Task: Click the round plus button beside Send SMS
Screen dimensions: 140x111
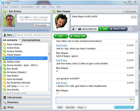Action: [x=130, y=29]
